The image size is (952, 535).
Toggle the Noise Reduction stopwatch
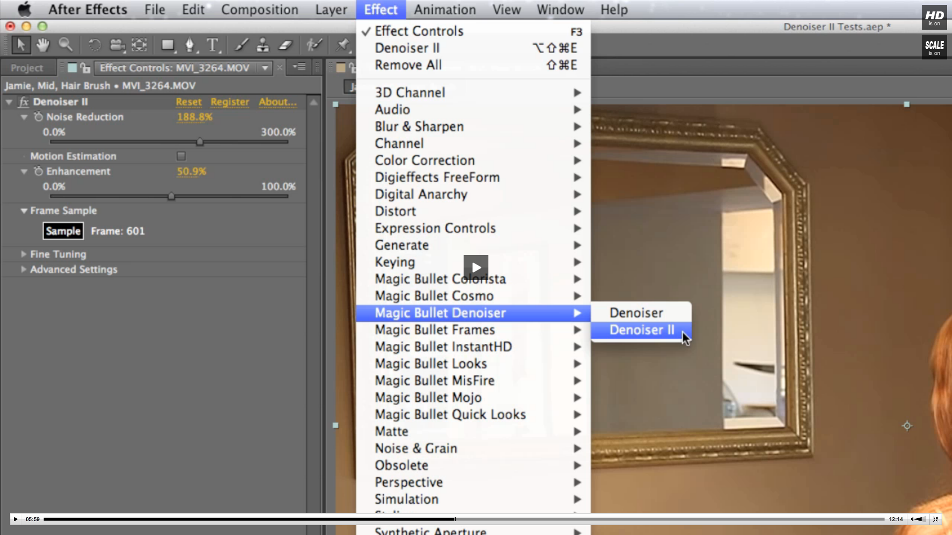click(38, 117)
